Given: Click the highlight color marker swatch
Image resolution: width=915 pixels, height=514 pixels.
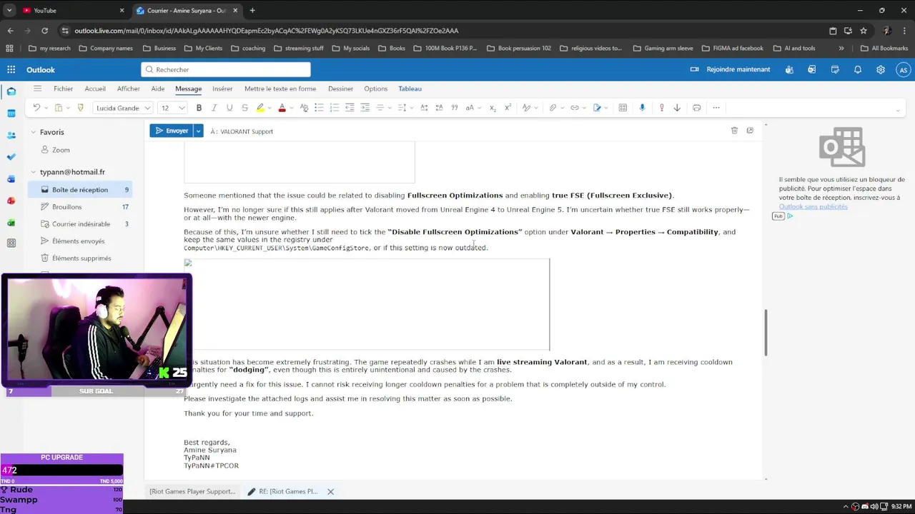Looking at the screenshot, I should (x=260, y=108).
